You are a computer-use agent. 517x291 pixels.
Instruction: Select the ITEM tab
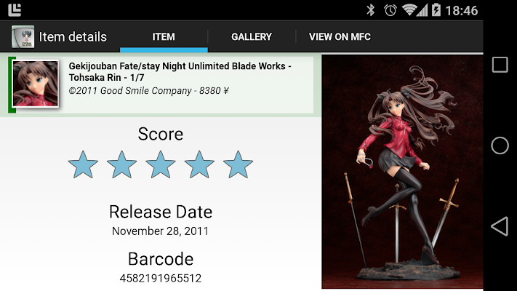coord(164,36)
